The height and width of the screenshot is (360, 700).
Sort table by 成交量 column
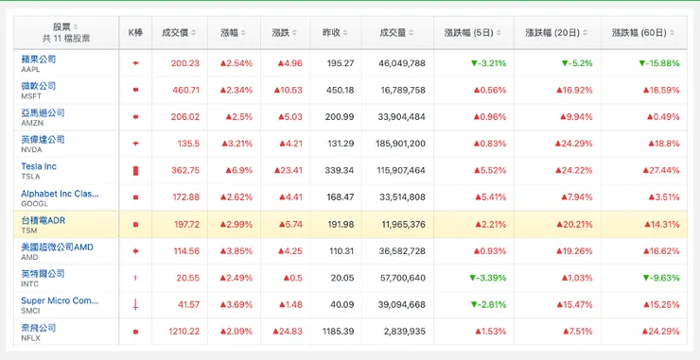[x=397, y=32]
